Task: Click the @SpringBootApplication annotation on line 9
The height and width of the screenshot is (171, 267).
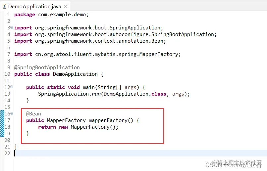Action: click(47, 67)
